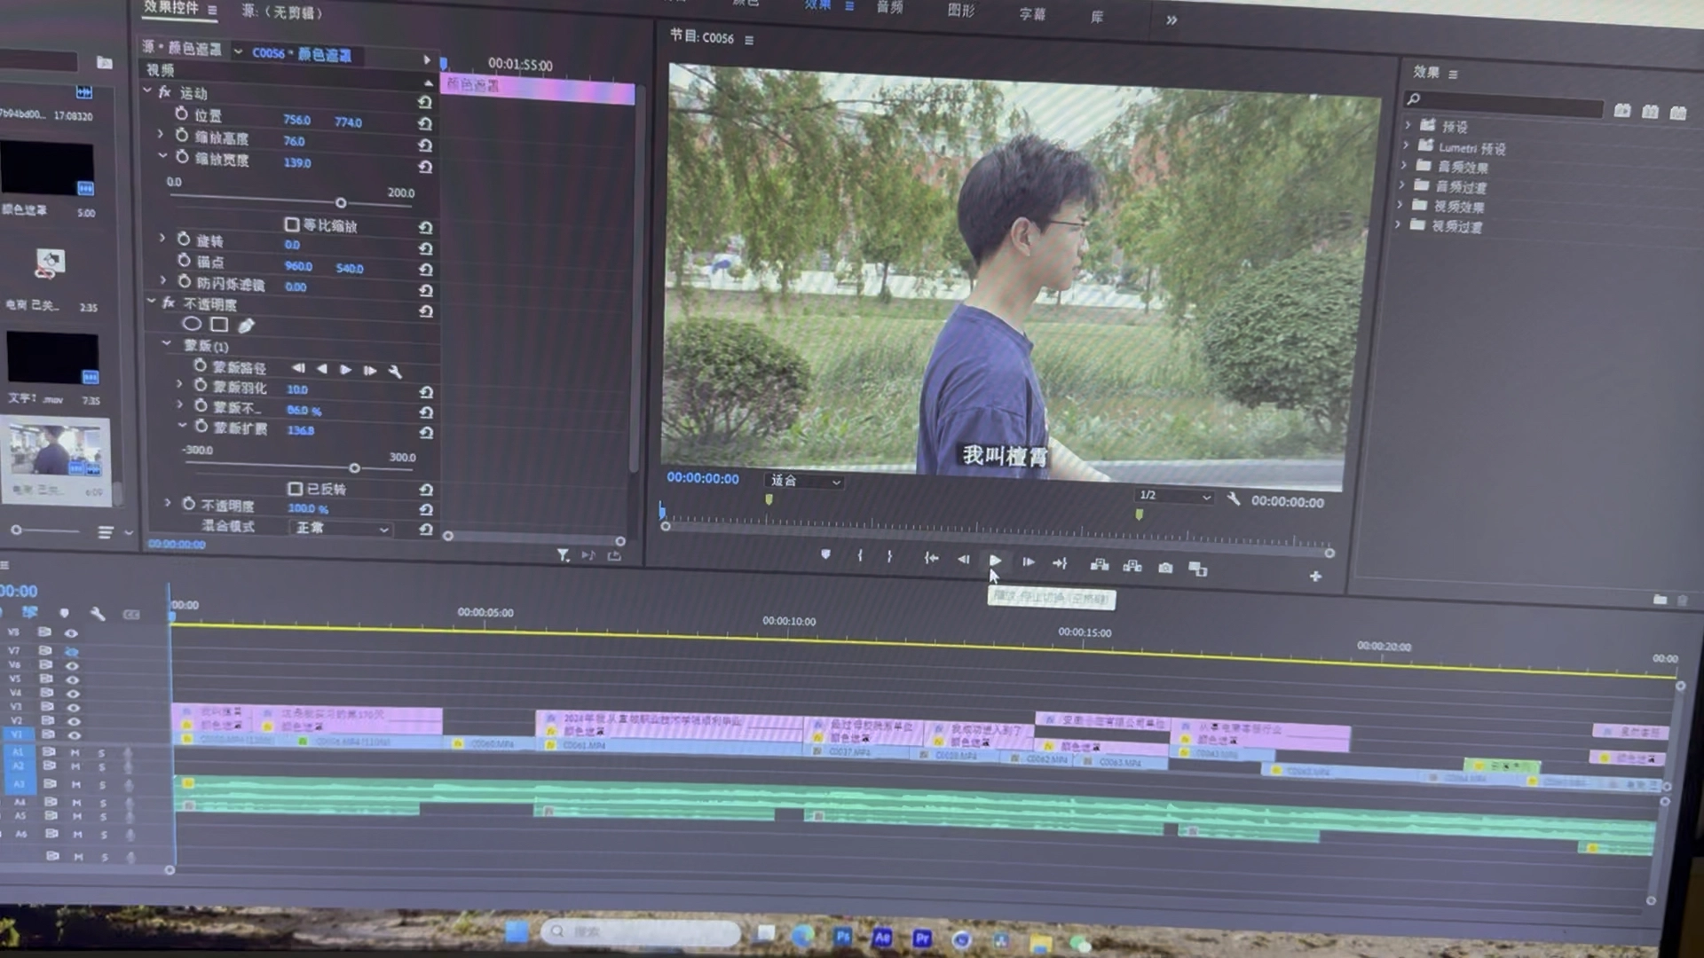Image resolution: width=1704 pixels, height=958 pixels.
Task: Toggle the timeline closed captions CC icon
Action: (x=131, y=614)
